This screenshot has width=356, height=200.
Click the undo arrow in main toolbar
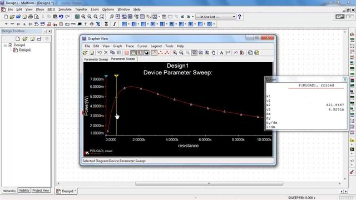coord(61,17)
